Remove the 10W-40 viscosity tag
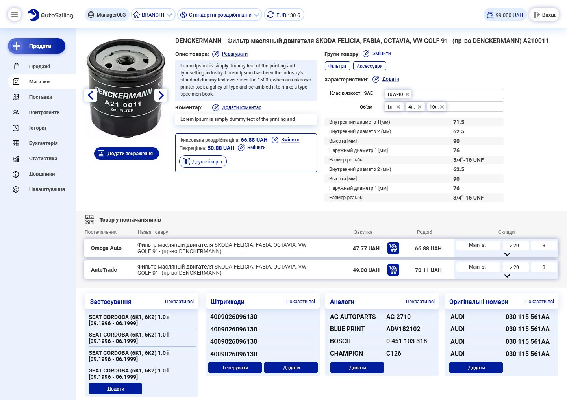Viewport: 567px width, 400px height. 407,94
